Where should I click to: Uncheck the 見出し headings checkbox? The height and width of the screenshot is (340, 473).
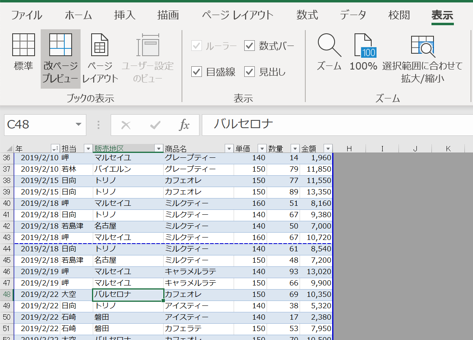point(250,72)
